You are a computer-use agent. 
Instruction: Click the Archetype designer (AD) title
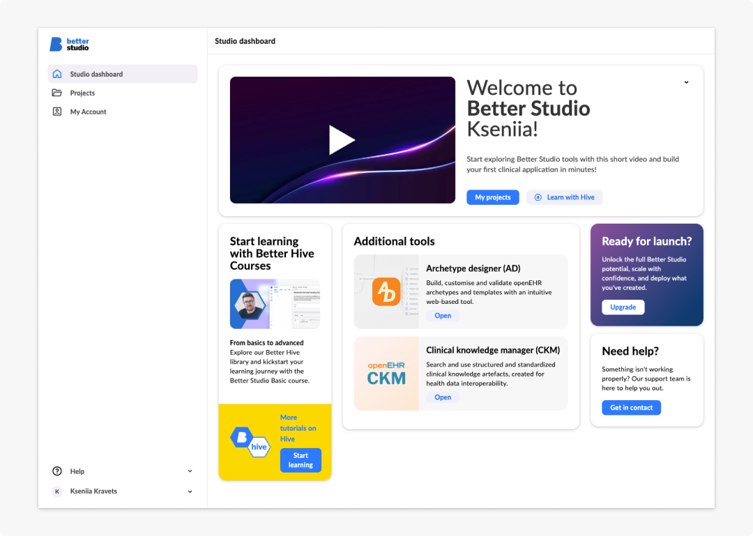pyautogui.click(x=473, y=268)
